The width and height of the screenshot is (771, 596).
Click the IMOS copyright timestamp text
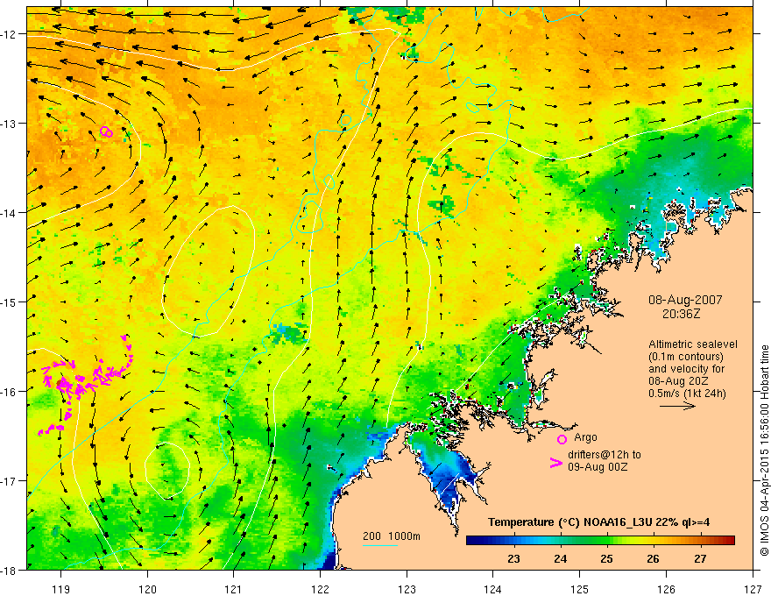click(764, 451)
